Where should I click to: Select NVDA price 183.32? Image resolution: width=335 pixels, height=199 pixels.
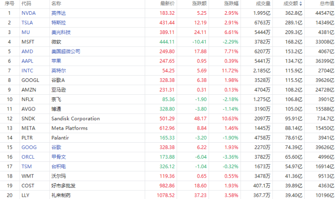167,13
